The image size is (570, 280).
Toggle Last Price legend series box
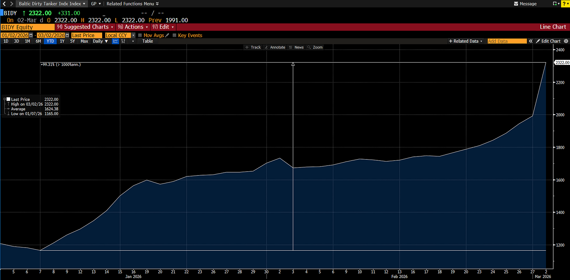(8, 99)
